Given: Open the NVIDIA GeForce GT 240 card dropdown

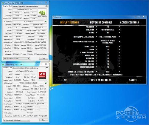Looking at the screenshot, I should click(x=16, y=58).
